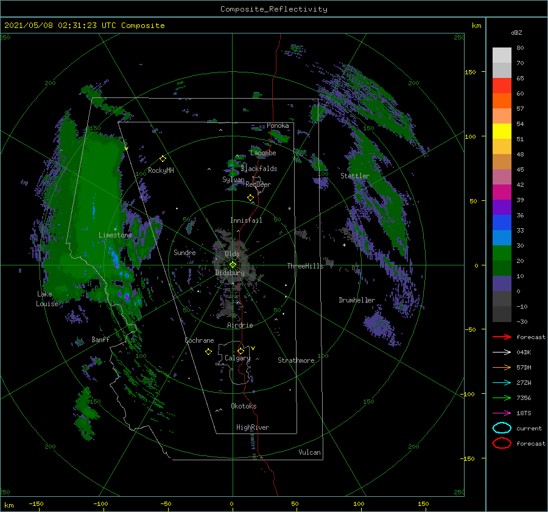Click the green 7356 arrow icon
Viewport: 548px width, 512px height.
click(502, 398)
